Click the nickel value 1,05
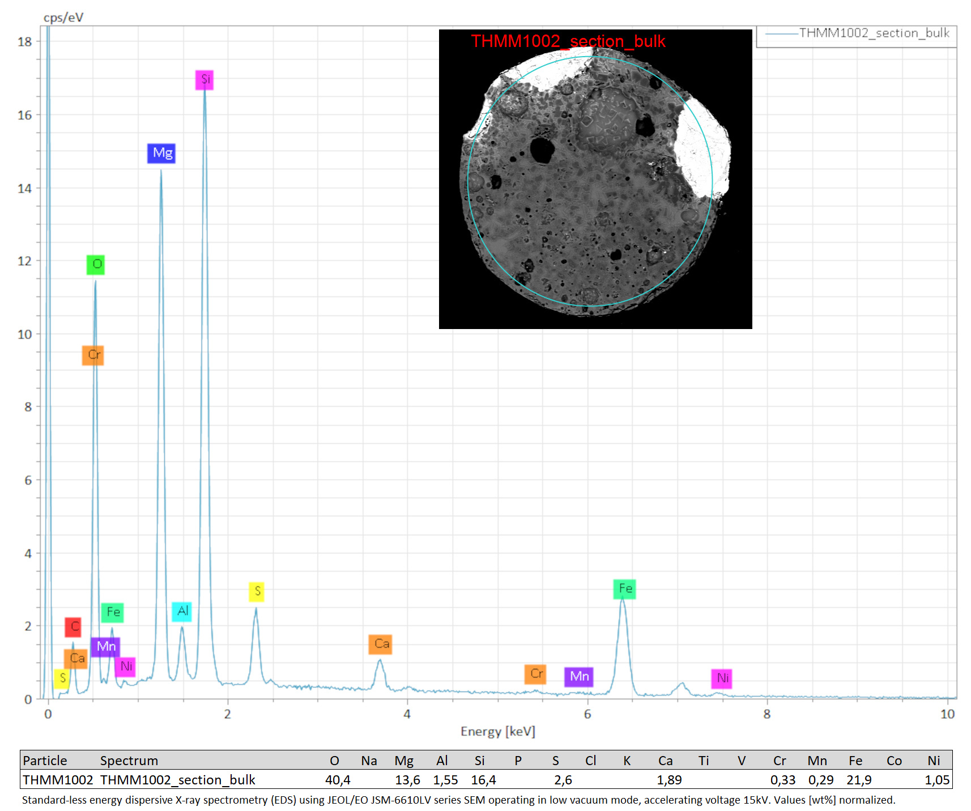This screenshot has width=971, height=811. 937,780
